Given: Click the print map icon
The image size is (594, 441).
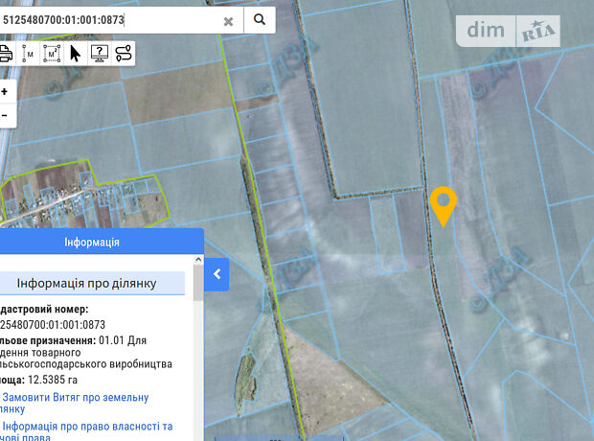Looking at the screenshot, I should click(5, 53).
